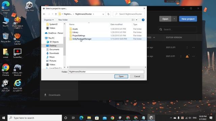The height and width of the screenshot is (121, 216).
Task: Select the Recycle Bin desktop icon
Action: pyautogui.click(x=5, y=38)
